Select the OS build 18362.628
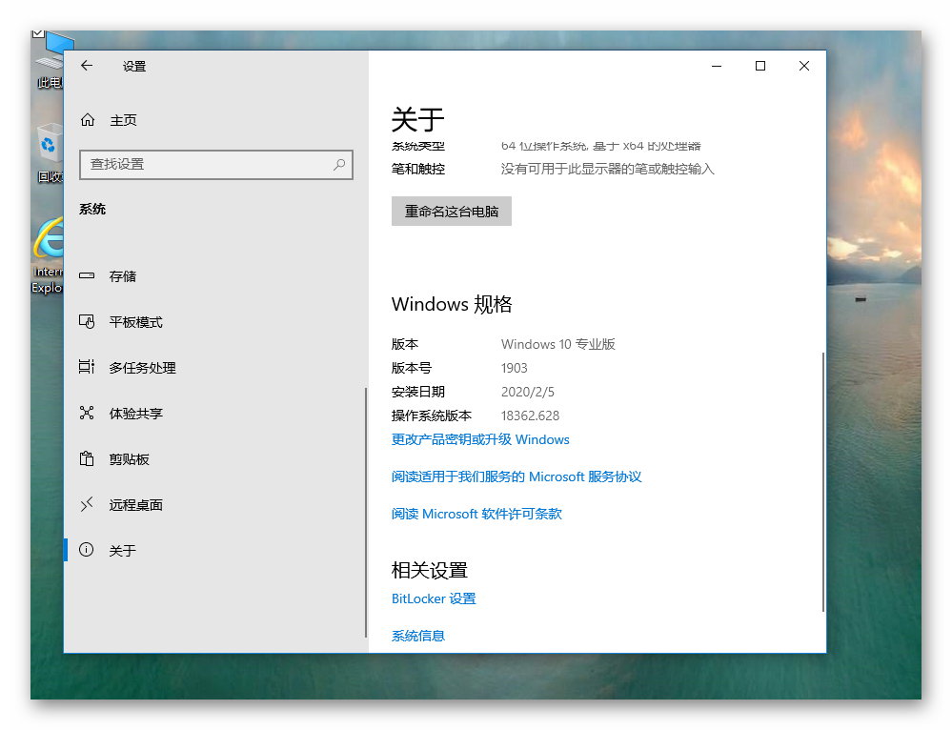This screenshot has height=730, width=952. [x=530, y=416]
